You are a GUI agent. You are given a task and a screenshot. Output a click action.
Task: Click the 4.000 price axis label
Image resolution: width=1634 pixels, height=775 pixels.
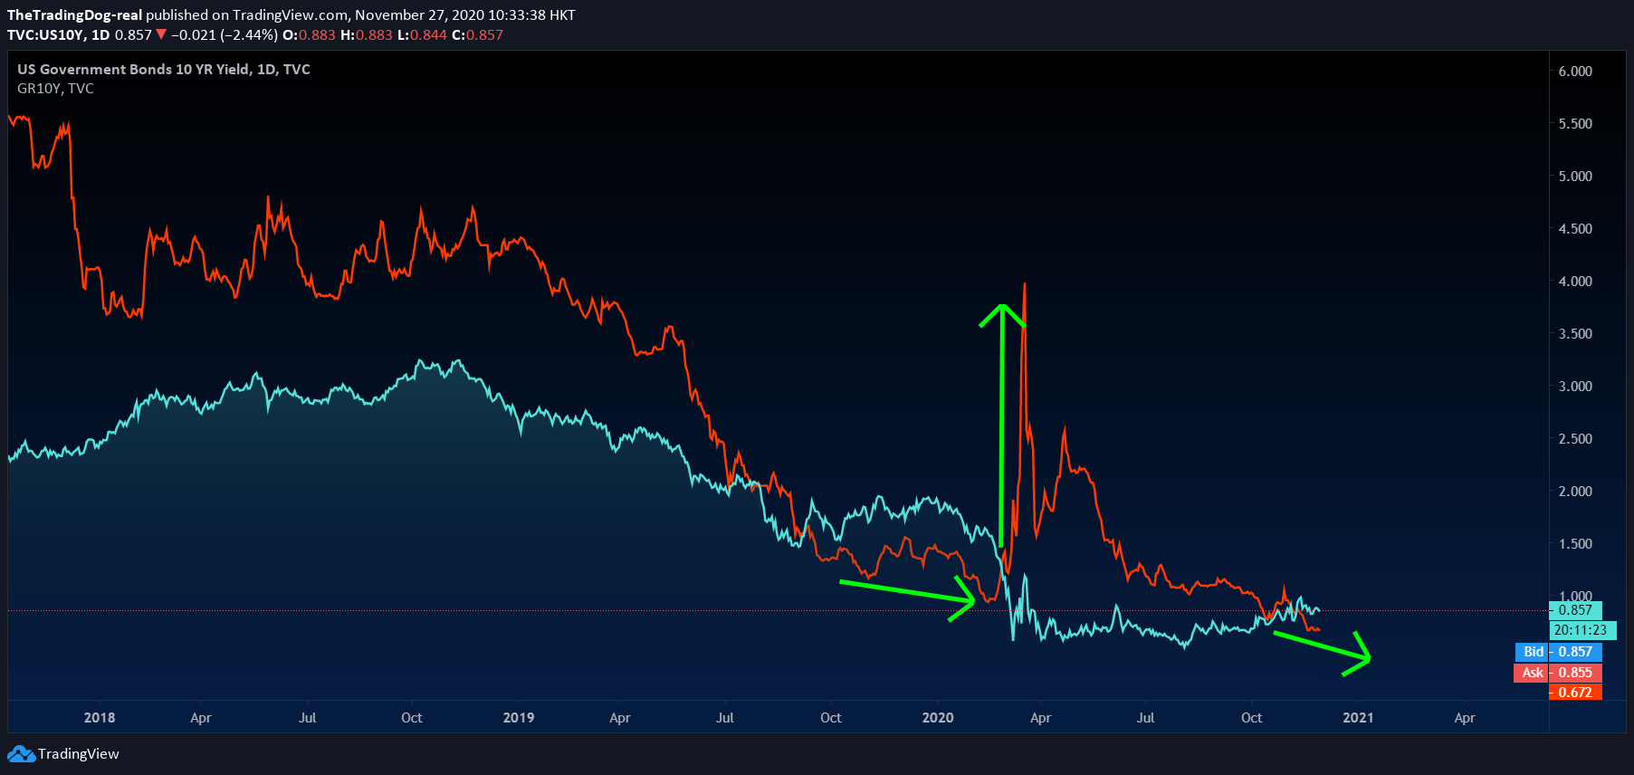(1575, 281)
